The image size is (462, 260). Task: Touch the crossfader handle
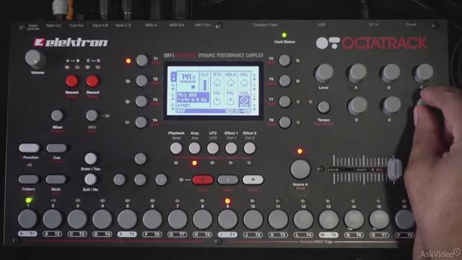coord(395,170)
